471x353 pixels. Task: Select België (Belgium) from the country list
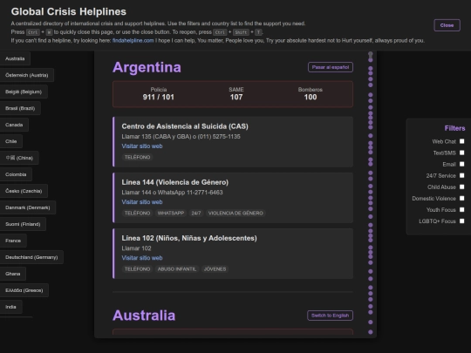[24, 92]
